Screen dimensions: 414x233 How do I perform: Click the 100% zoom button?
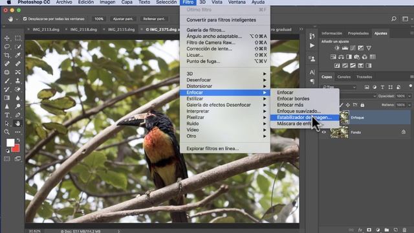pyautogui.click(x=99, y=19)
